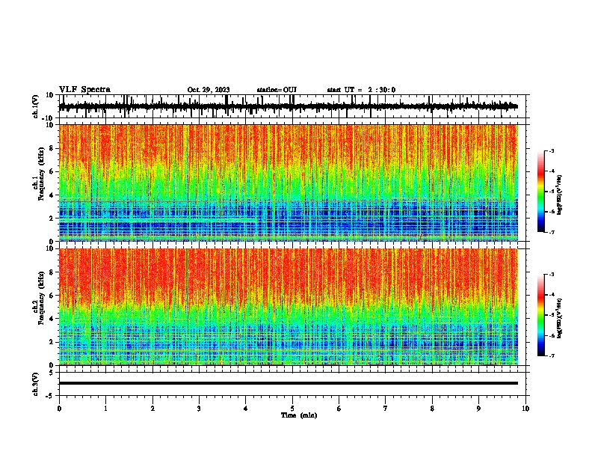
Task: Click inside the ch.1 spectrogram panel
Action: (x=289, y=183)
